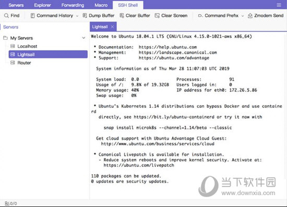Click the Clear Buffer label
Image resolution: width=287 pixels, height=207 pixels.
coord(138,16)
